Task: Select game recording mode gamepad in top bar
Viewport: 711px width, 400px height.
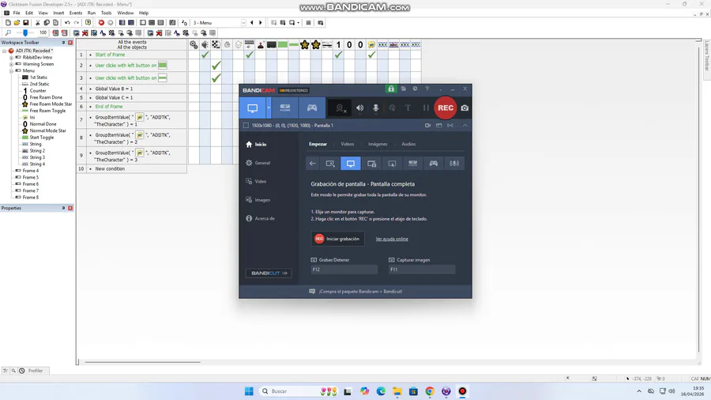Action: click(312, 108)
